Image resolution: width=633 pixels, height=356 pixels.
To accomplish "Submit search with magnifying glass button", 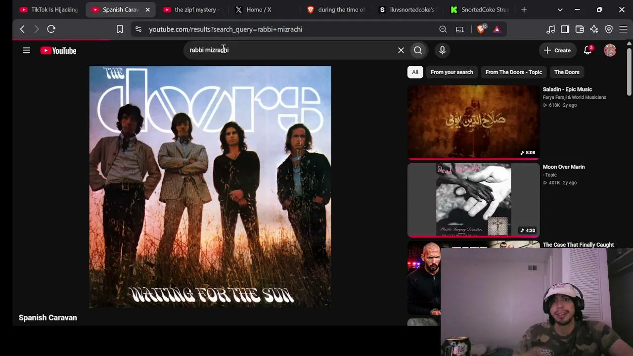I will 418,50.
